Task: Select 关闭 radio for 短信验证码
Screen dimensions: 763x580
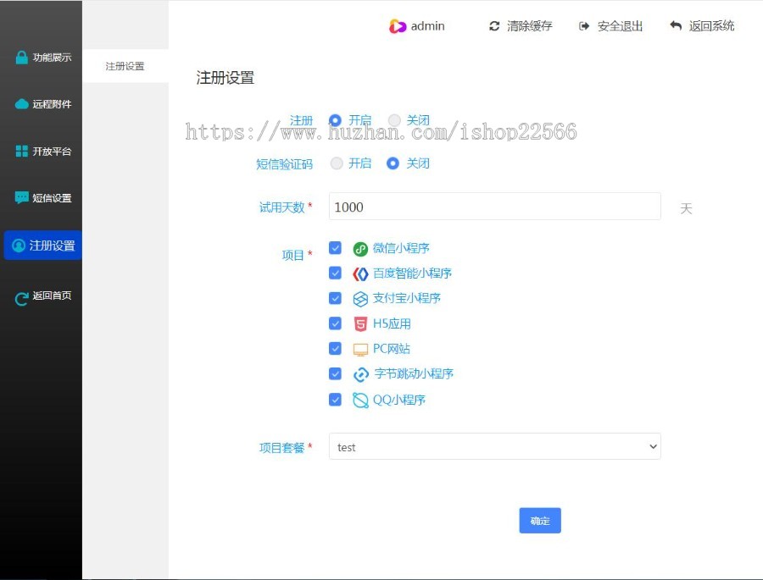Action: [x=393, y=163]
